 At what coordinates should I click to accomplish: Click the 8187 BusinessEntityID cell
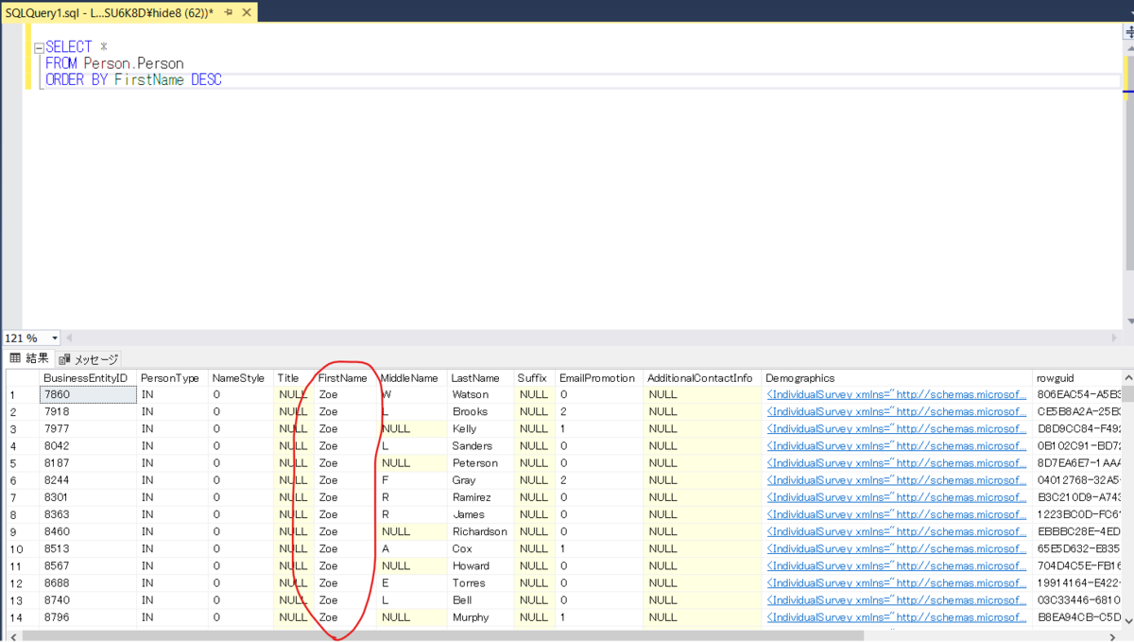point(88,463)
